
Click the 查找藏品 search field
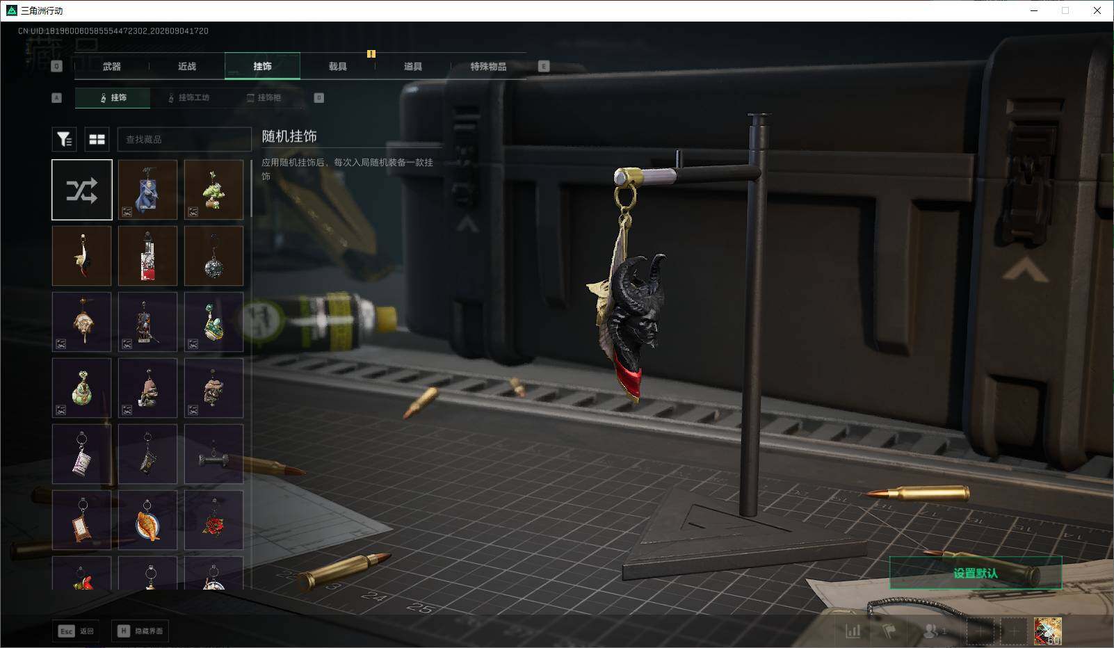pyautogui.click(x=184, y=139)
